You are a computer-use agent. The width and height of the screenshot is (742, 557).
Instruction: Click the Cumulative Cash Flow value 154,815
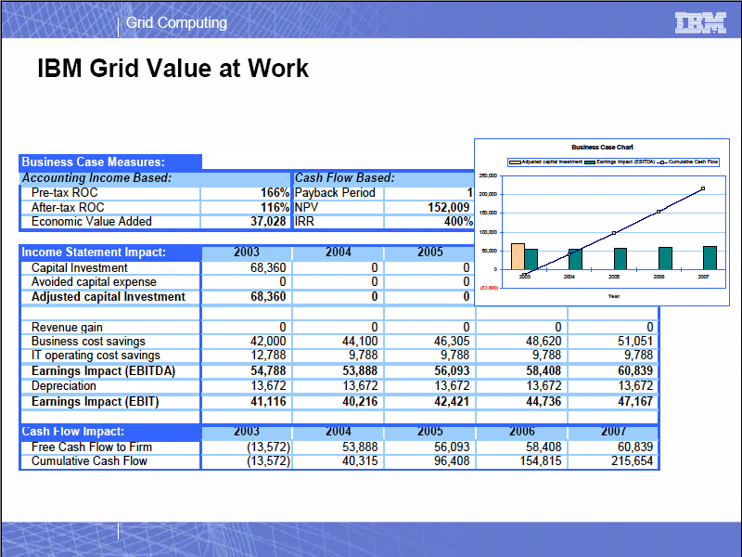point(541,461)
